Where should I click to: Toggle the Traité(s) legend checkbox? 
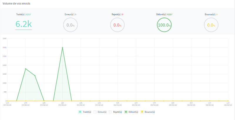[x=80, y=112]
